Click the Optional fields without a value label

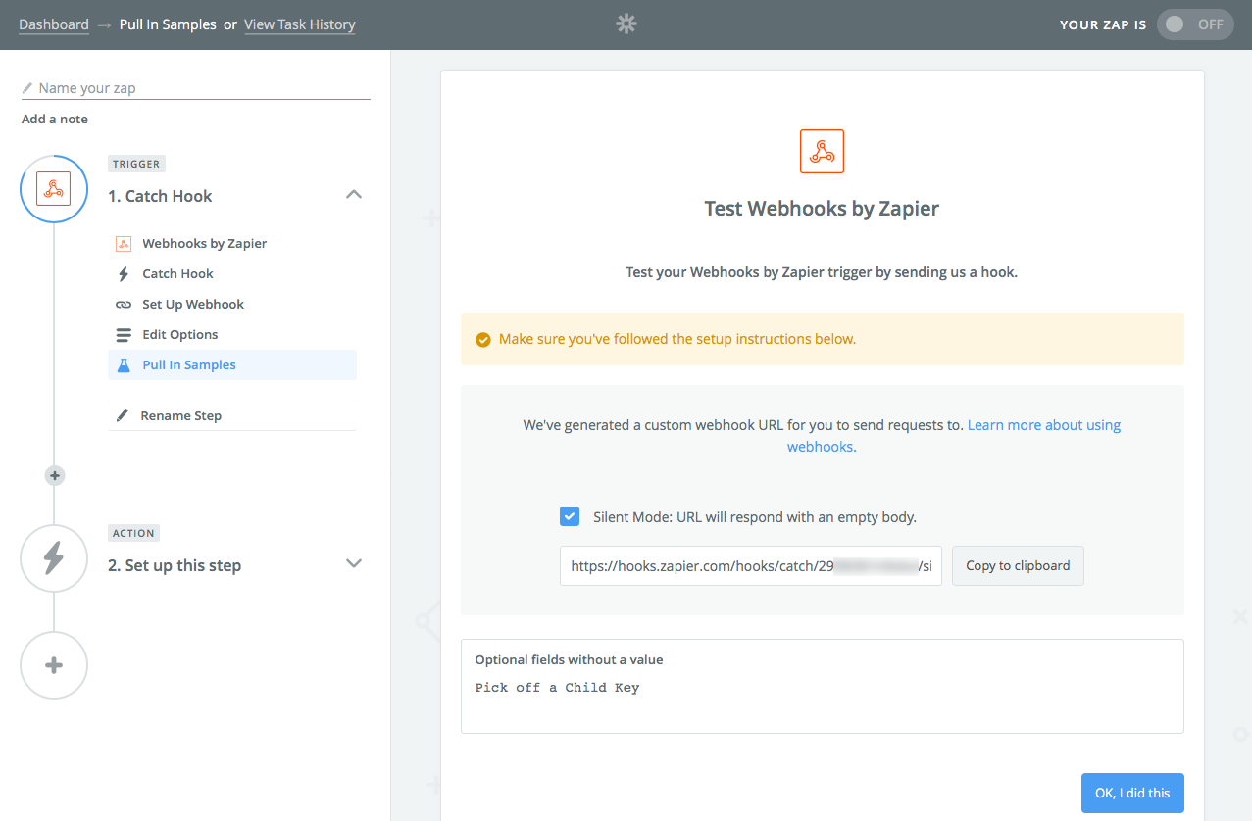[x=569, y=660]
